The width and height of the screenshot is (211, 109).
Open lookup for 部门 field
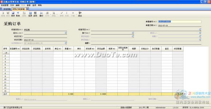(x=133, y=33)
